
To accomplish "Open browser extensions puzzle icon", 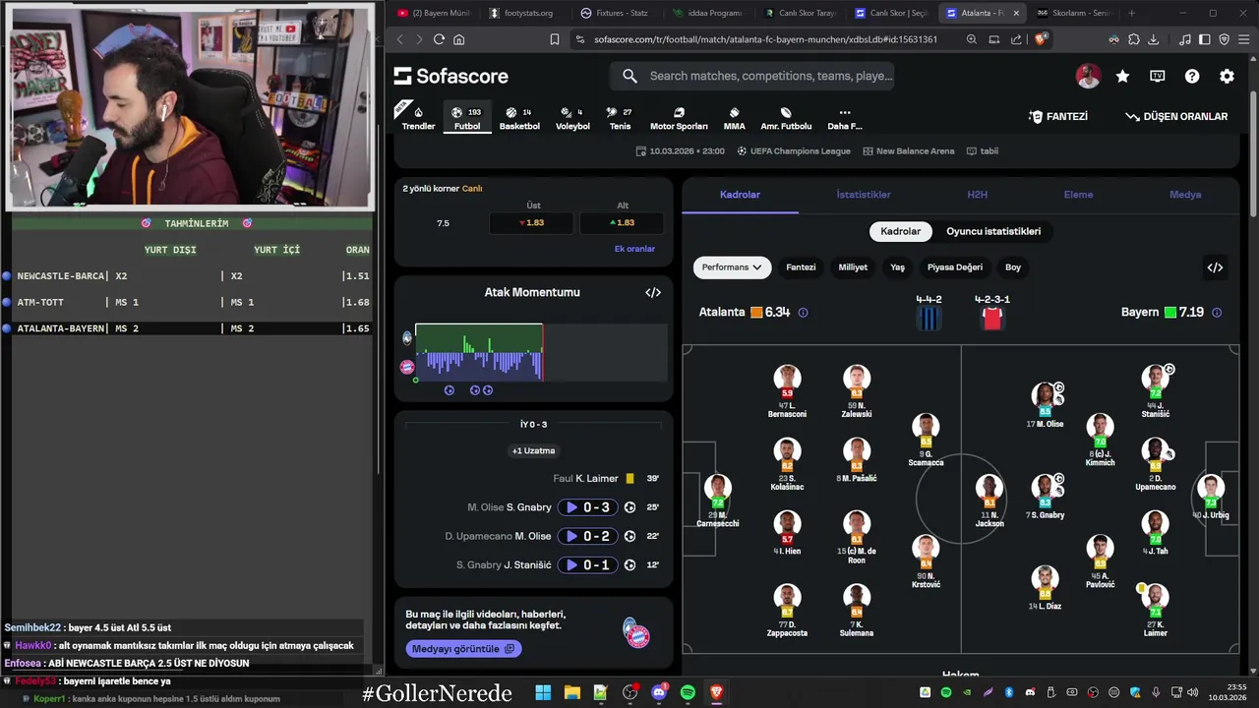I will 1134,39.
